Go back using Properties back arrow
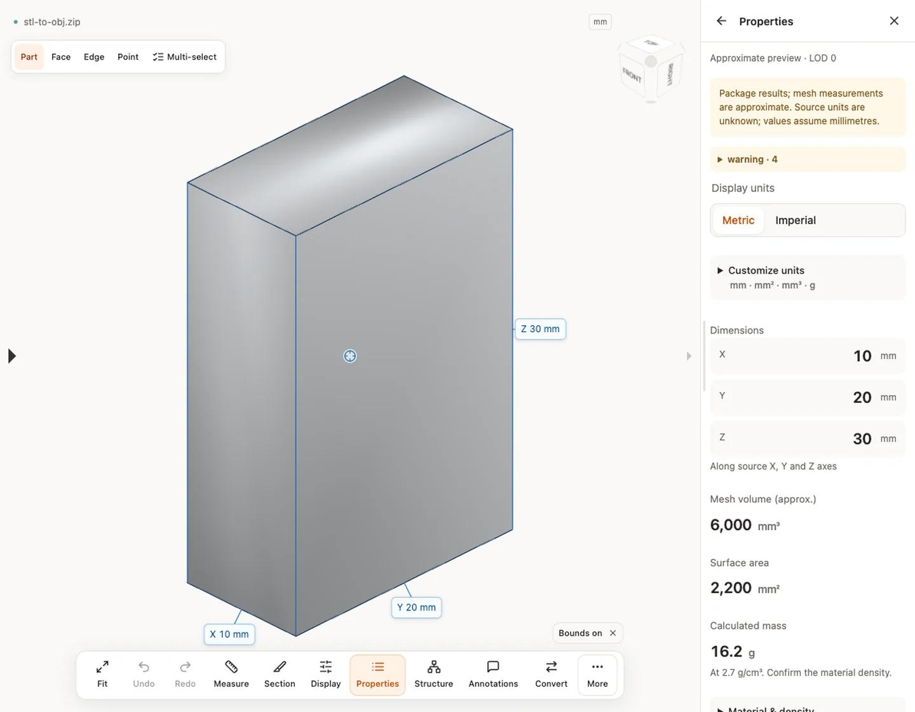915x712 pixels. click(721, 21)
